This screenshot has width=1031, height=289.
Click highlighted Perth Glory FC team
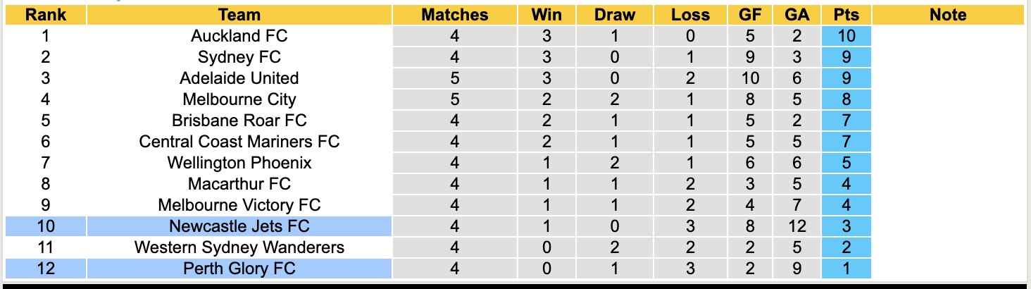point(239,269)
